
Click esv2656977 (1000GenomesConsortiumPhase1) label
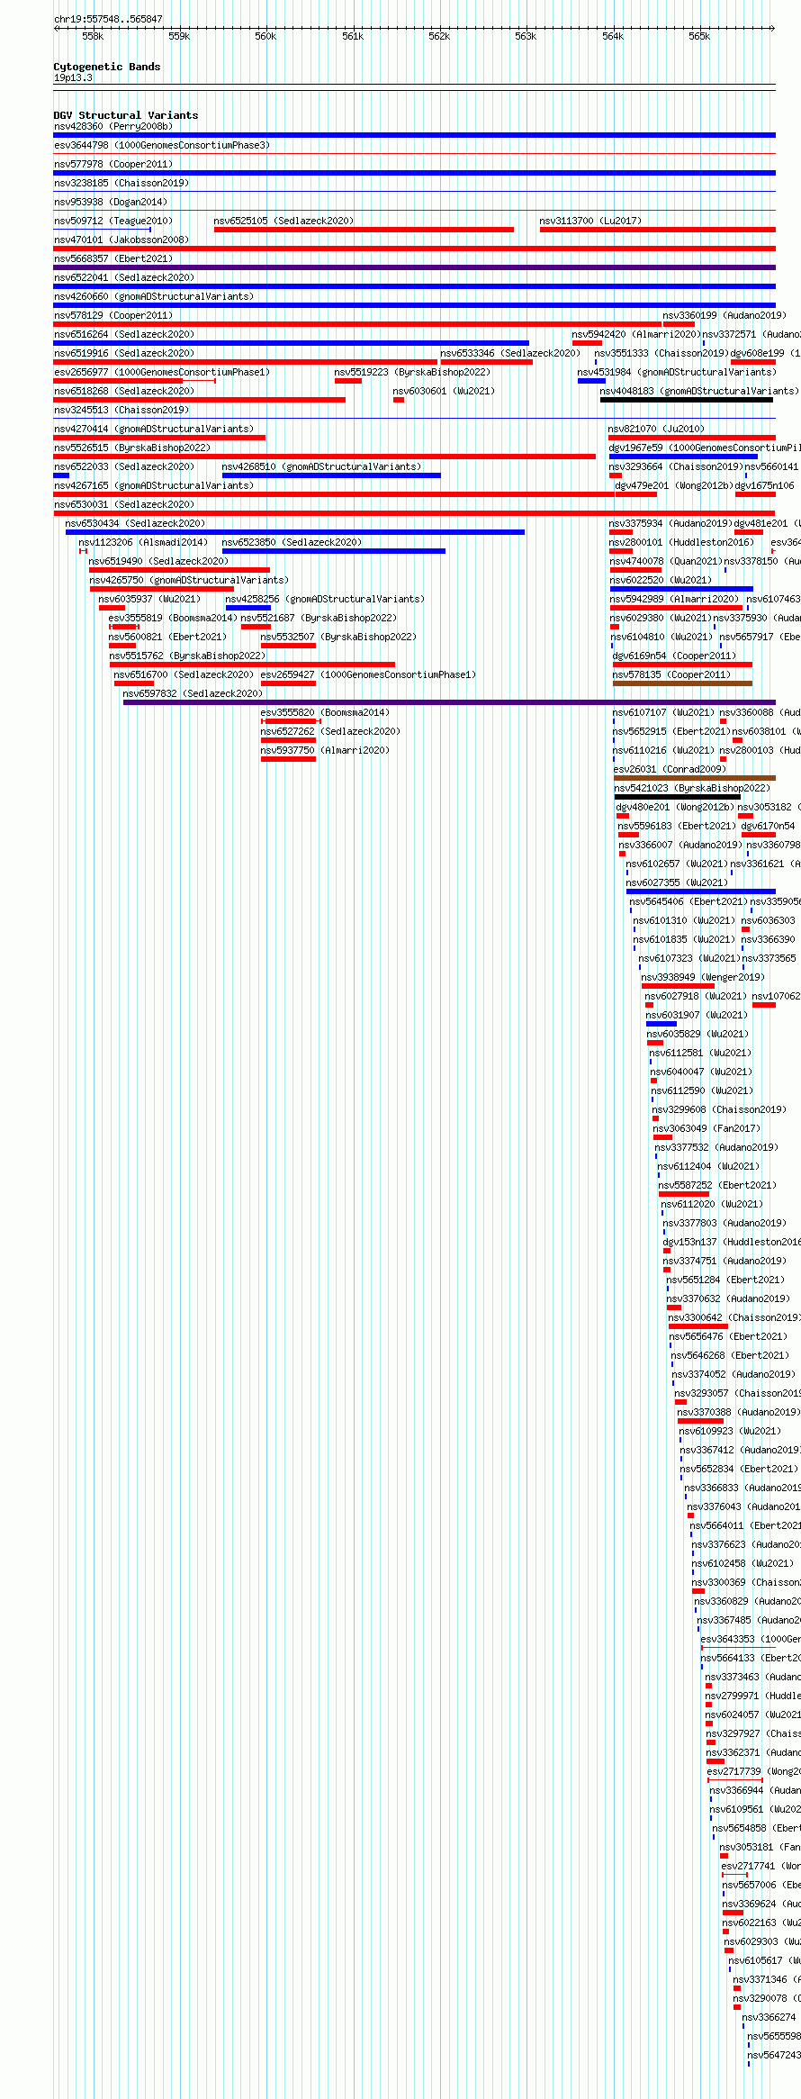pos(162,373)
